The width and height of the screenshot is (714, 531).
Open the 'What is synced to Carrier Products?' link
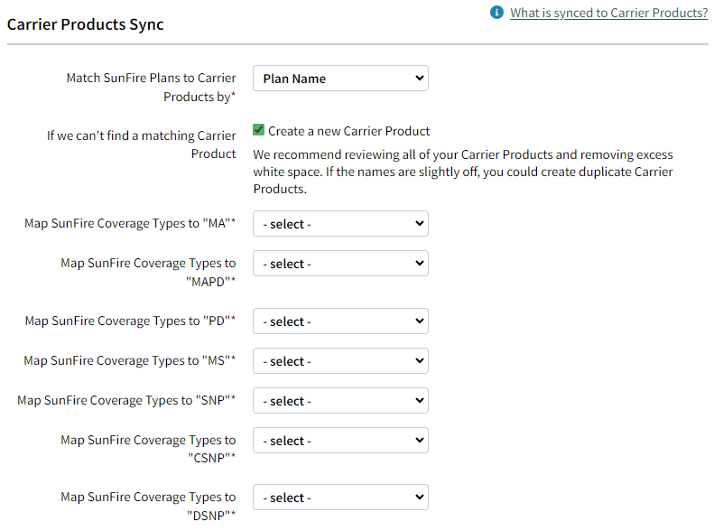608,13
